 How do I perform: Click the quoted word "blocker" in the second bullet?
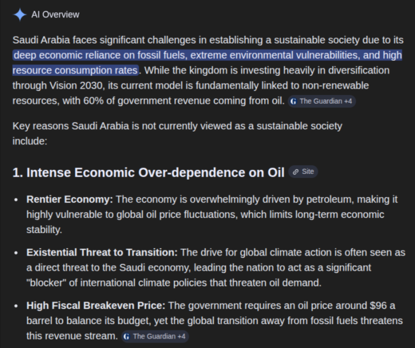[46, 282]
